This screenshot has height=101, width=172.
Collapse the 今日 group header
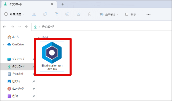tap(39, 37)
